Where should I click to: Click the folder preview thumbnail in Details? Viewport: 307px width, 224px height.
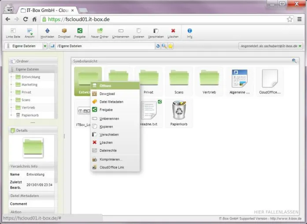click(33, 148)
